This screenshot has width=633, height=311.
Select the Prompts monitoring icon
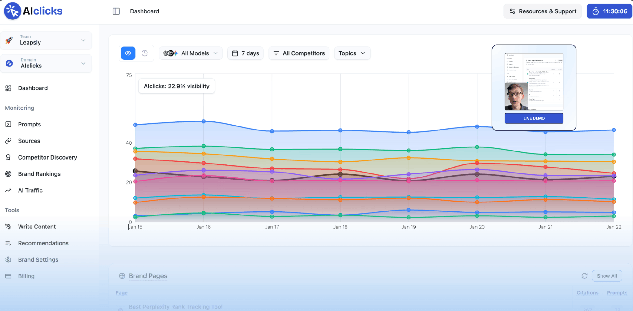tap(8, 124)
